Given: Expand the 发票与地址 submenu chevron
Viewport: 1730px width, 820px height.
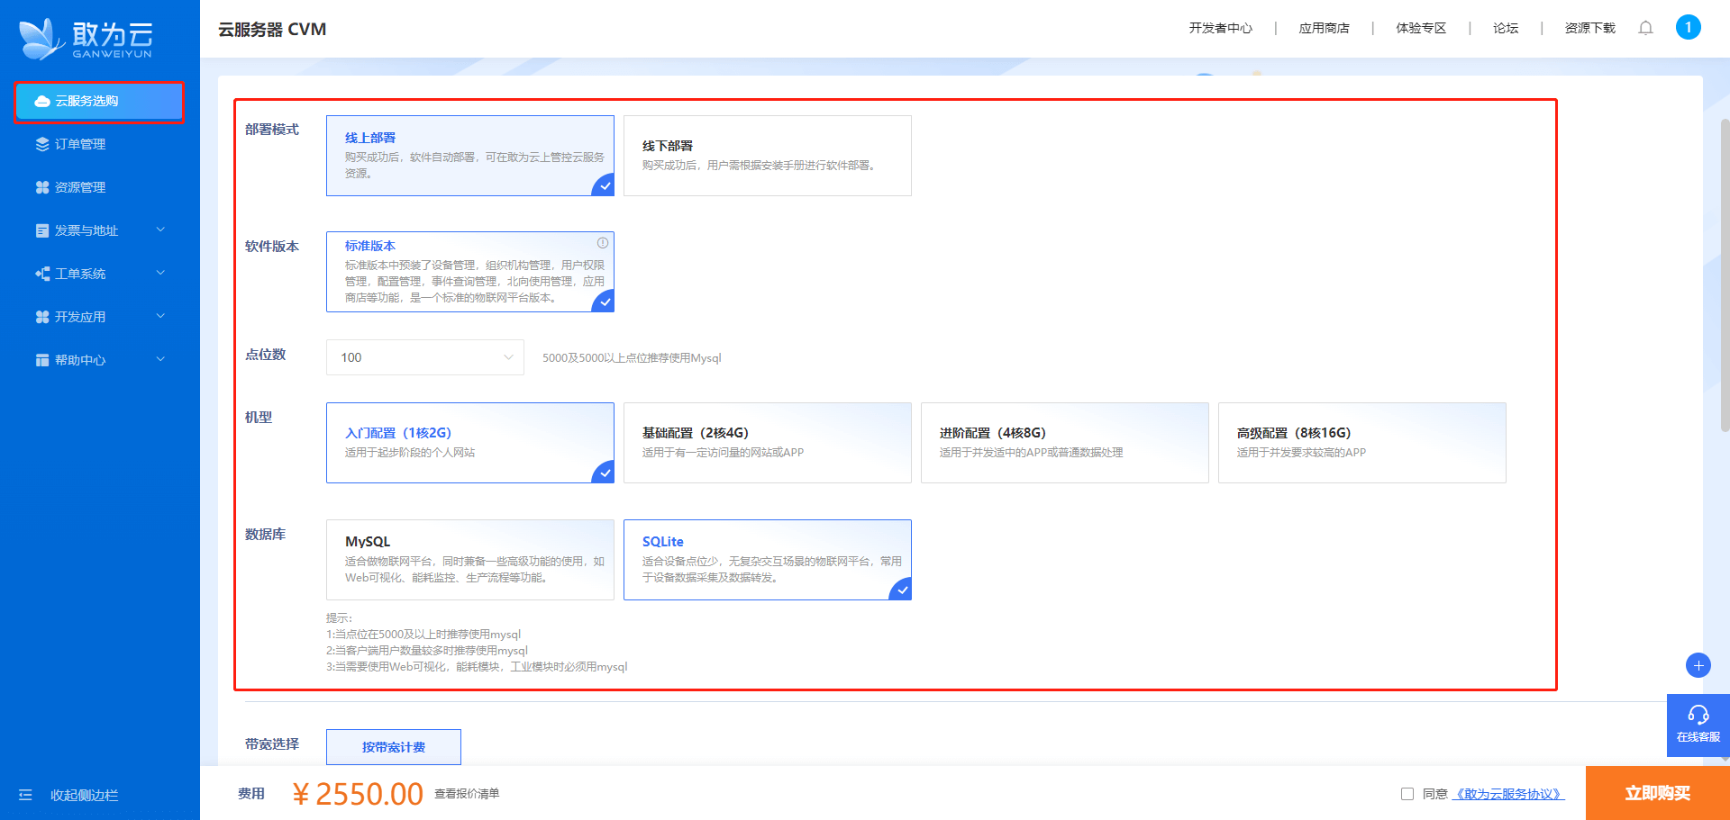Looking at the screenshot, I should 160,230.
